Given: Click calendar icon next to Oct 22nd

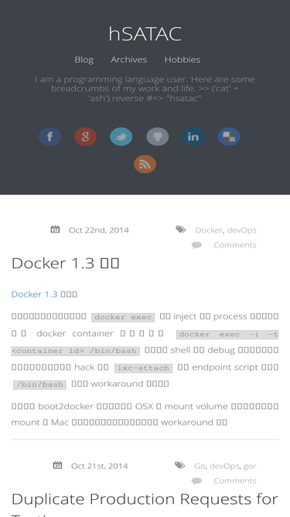Looking at the screenshot, I should click(55, 229).
